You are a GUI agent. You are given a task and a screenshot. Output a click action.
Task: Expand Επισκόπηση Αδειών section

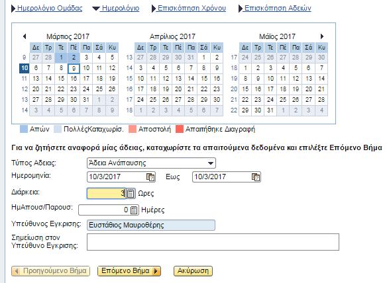(x=275, y=9)
